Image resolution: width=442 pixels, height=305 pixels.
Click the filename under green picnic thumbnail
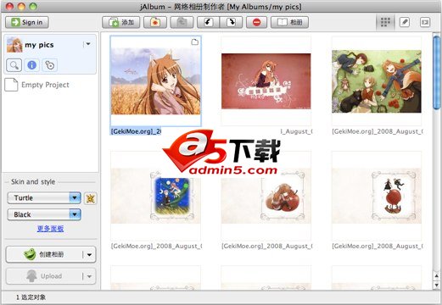[x=378, y=131]
